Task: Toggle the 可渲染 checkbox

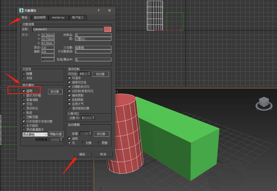Action: 69,78
